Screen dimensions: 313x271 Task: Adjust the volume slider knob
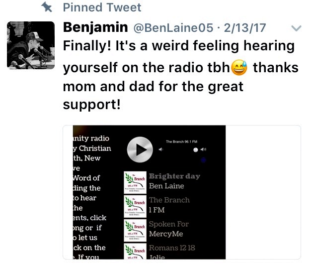click(x=196, y=149)
